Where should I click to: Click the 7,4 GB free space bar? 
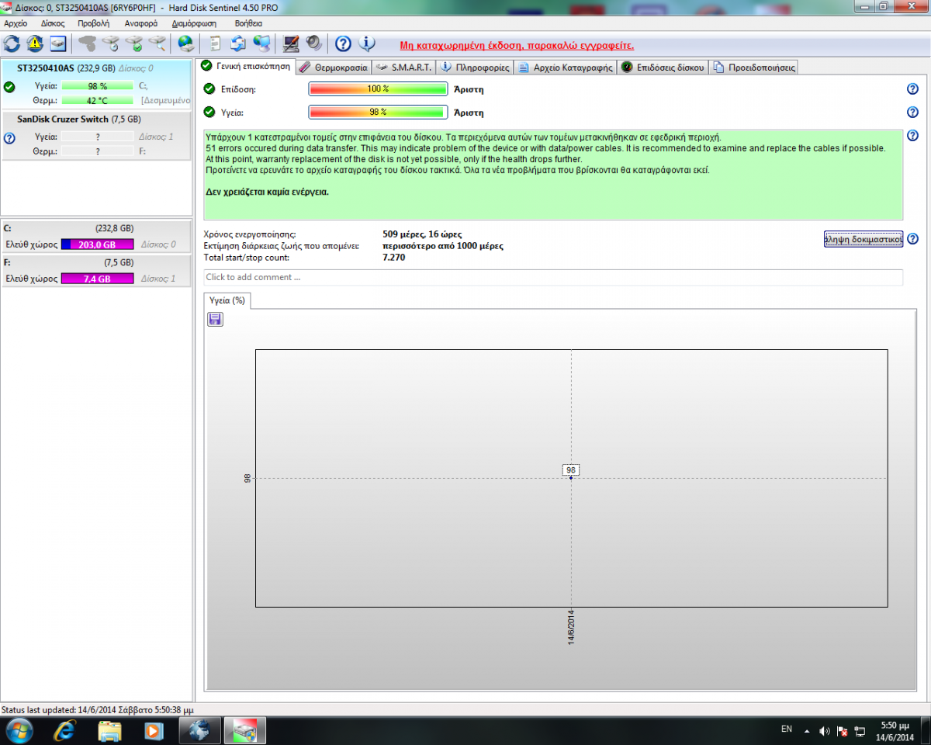(97, 279)
